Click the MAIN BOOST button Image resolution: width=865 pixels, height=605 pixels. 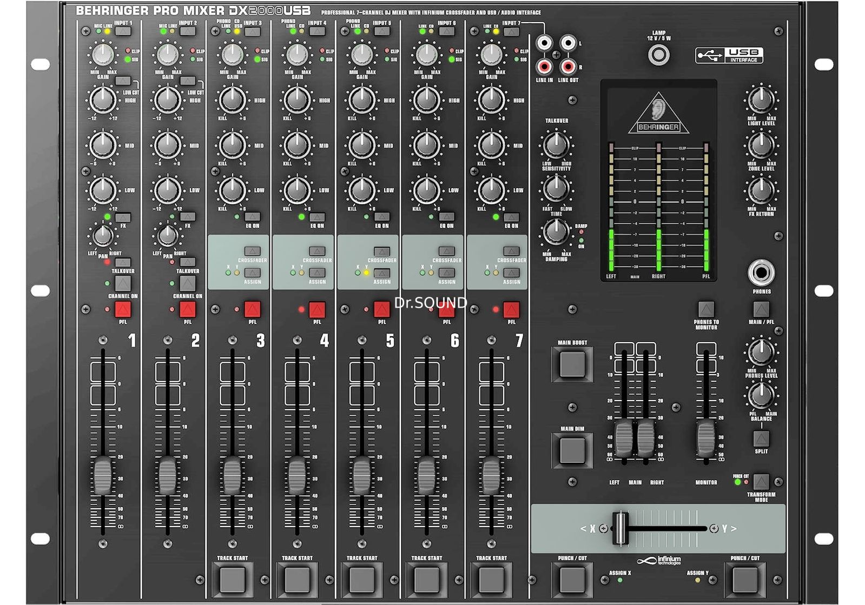pos(572,364)
